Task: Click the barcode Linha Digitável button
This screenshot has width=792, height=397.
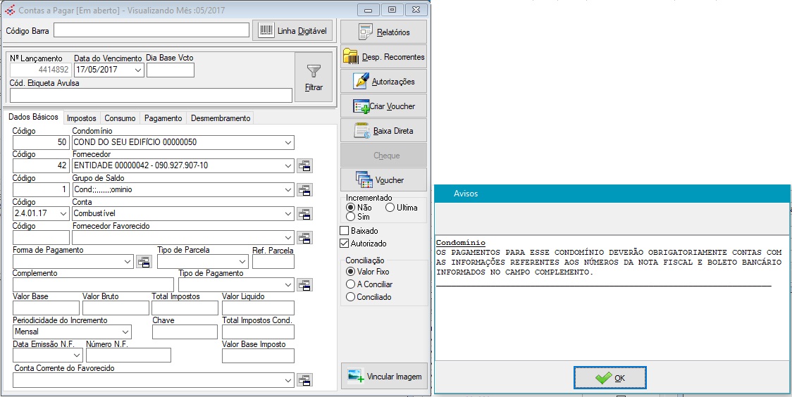Action: pos(292,31)
